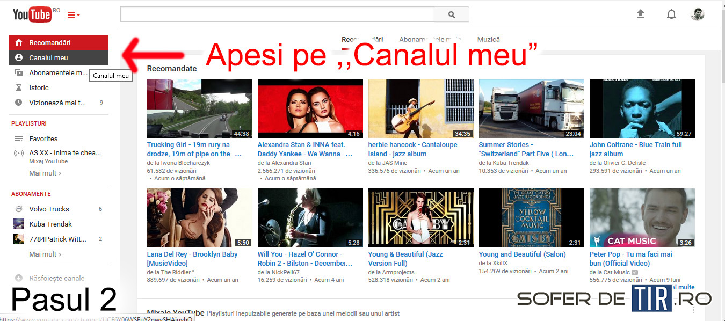Click Răsfoiește canale in the sidebar
The height and width of the screenshot is (321, 725).
click(56, 278)
